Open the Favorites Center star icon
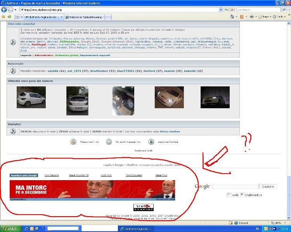The image size is (291, 232). coord(3,17)
